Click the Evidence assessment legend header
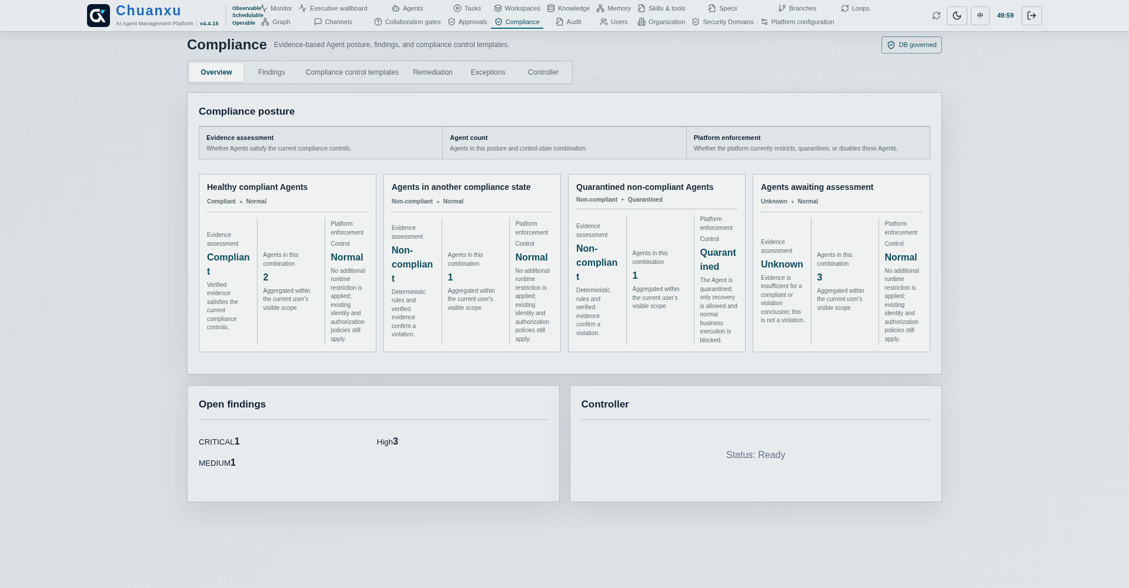This screenshot has height=588, width=1129. 240,138
